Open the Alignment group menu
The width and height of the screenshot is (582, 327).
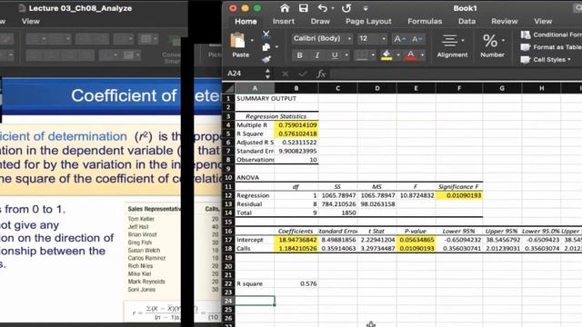click(452, 45)
